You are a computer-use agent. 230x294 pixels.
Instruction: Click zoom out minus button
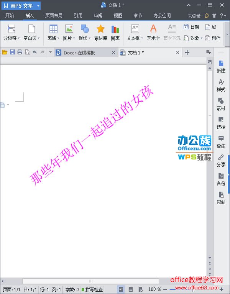tap(165, 289)
